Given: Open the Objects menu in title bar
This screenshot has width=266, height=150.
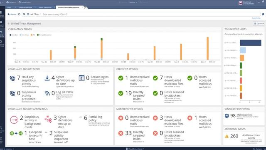Looking at the screenshot, I should (x=11, y=2).
